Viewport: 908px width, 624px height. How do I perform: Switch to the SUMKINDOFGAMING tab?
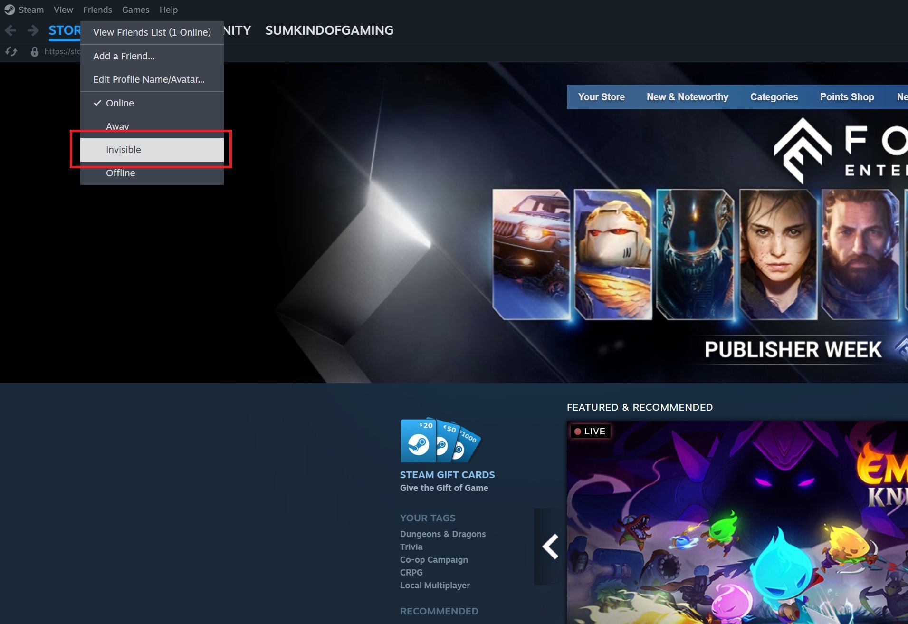tap(329, 30)
